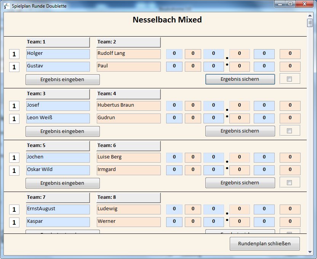Screen dimensions: 317x259
Task: Tick the checkbox for Team 5 vs 6
Action: (x=289, y=182)
